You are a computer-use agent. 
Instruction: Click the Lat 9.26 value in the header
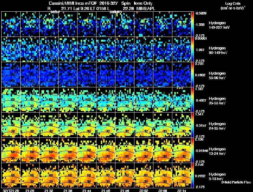[81, 9]
